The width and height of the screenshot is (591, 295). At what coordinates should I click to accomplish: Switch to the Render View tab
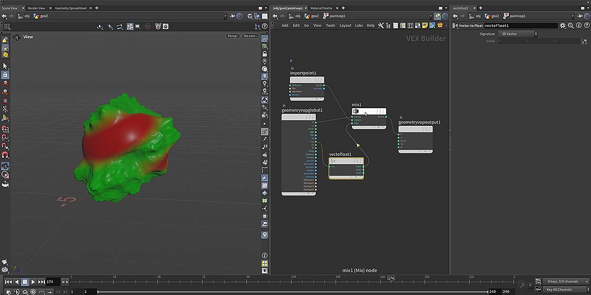coord(36,8)
